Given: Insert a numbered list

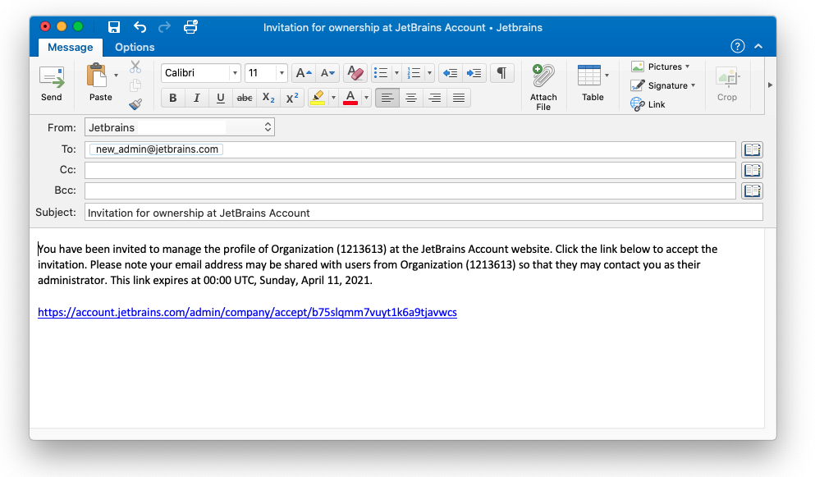Looking at the screenshot, I should point(414,73).
